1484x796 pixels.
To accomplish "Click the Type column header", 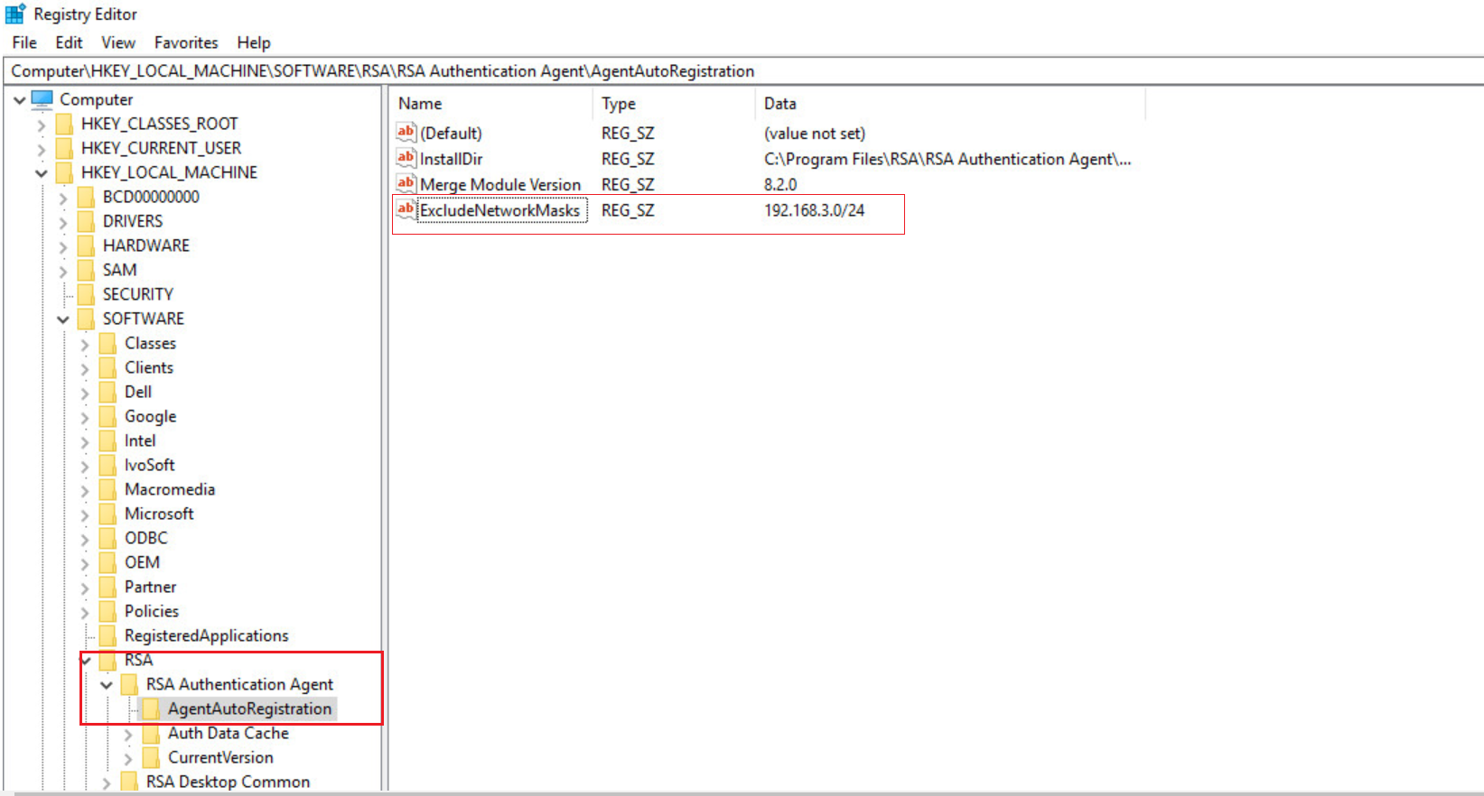I will (619, 104).
